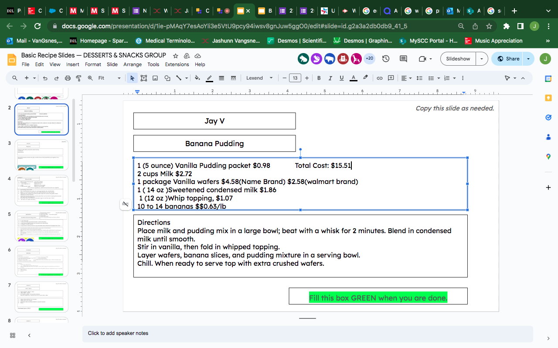Screen dimensions: 558x348
Task: Select the line tool
Action: point(179,78)
